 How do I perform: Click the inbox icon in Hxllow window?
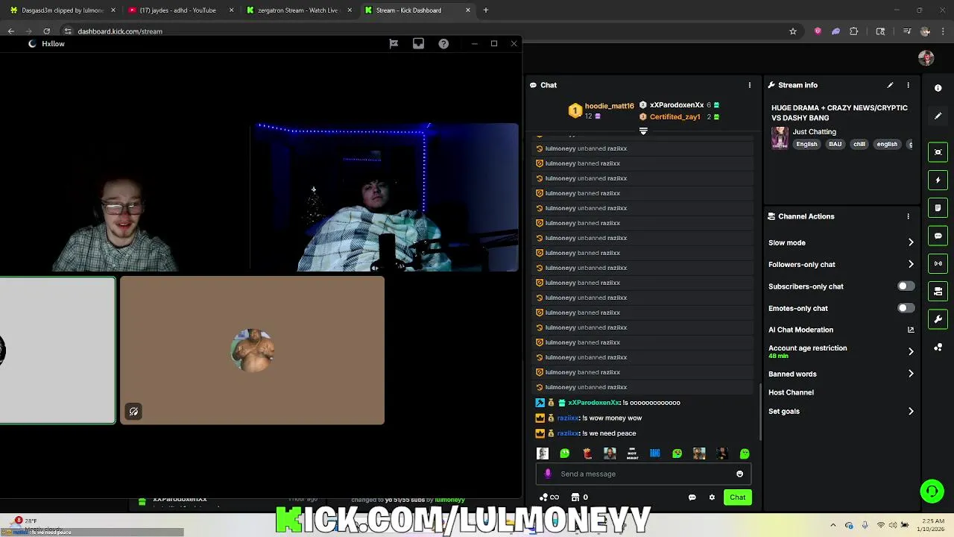(418, 44)
